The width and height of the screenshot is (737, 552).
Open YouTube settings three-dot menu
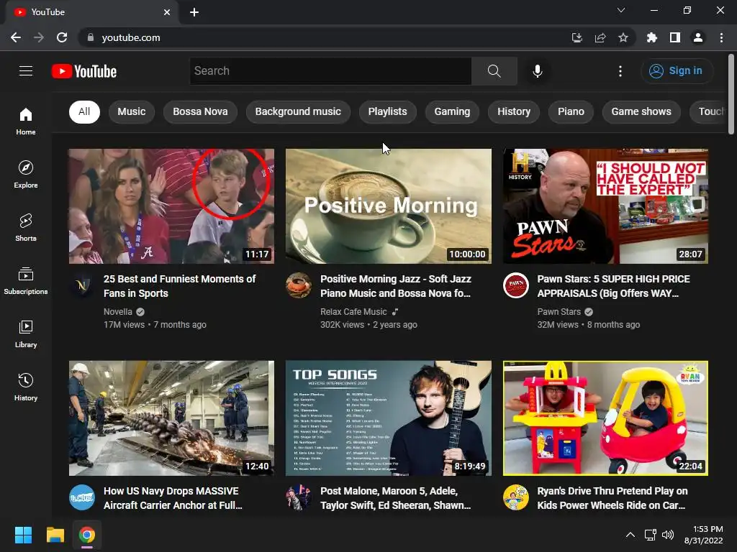coord(620,71)
